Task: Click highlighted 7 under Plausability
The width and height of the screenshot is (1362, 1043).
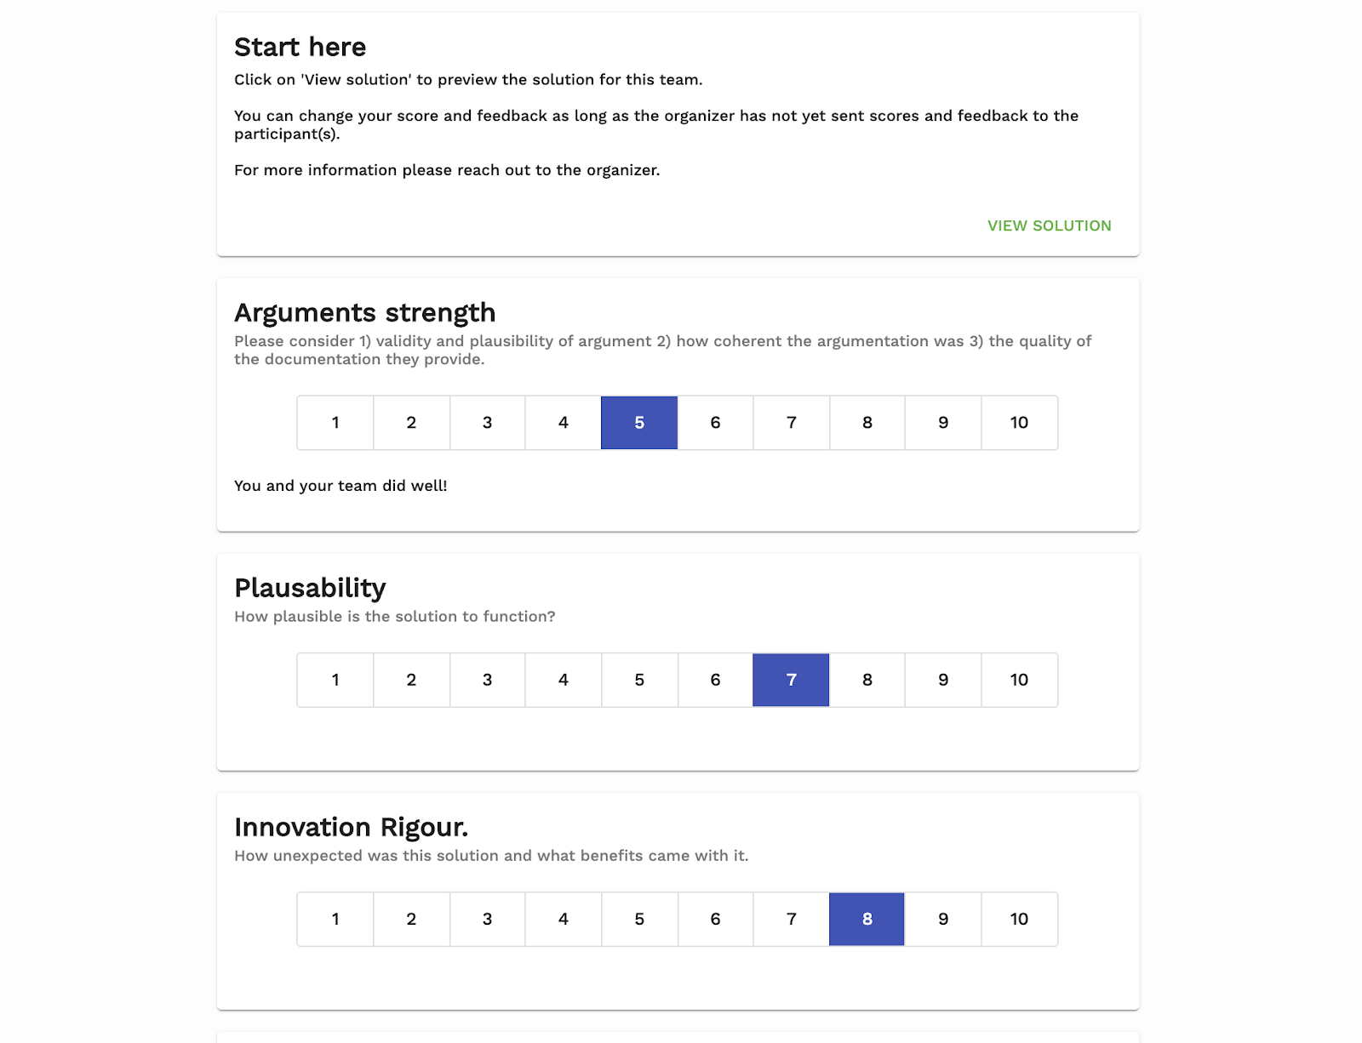Action: point(791,680)
